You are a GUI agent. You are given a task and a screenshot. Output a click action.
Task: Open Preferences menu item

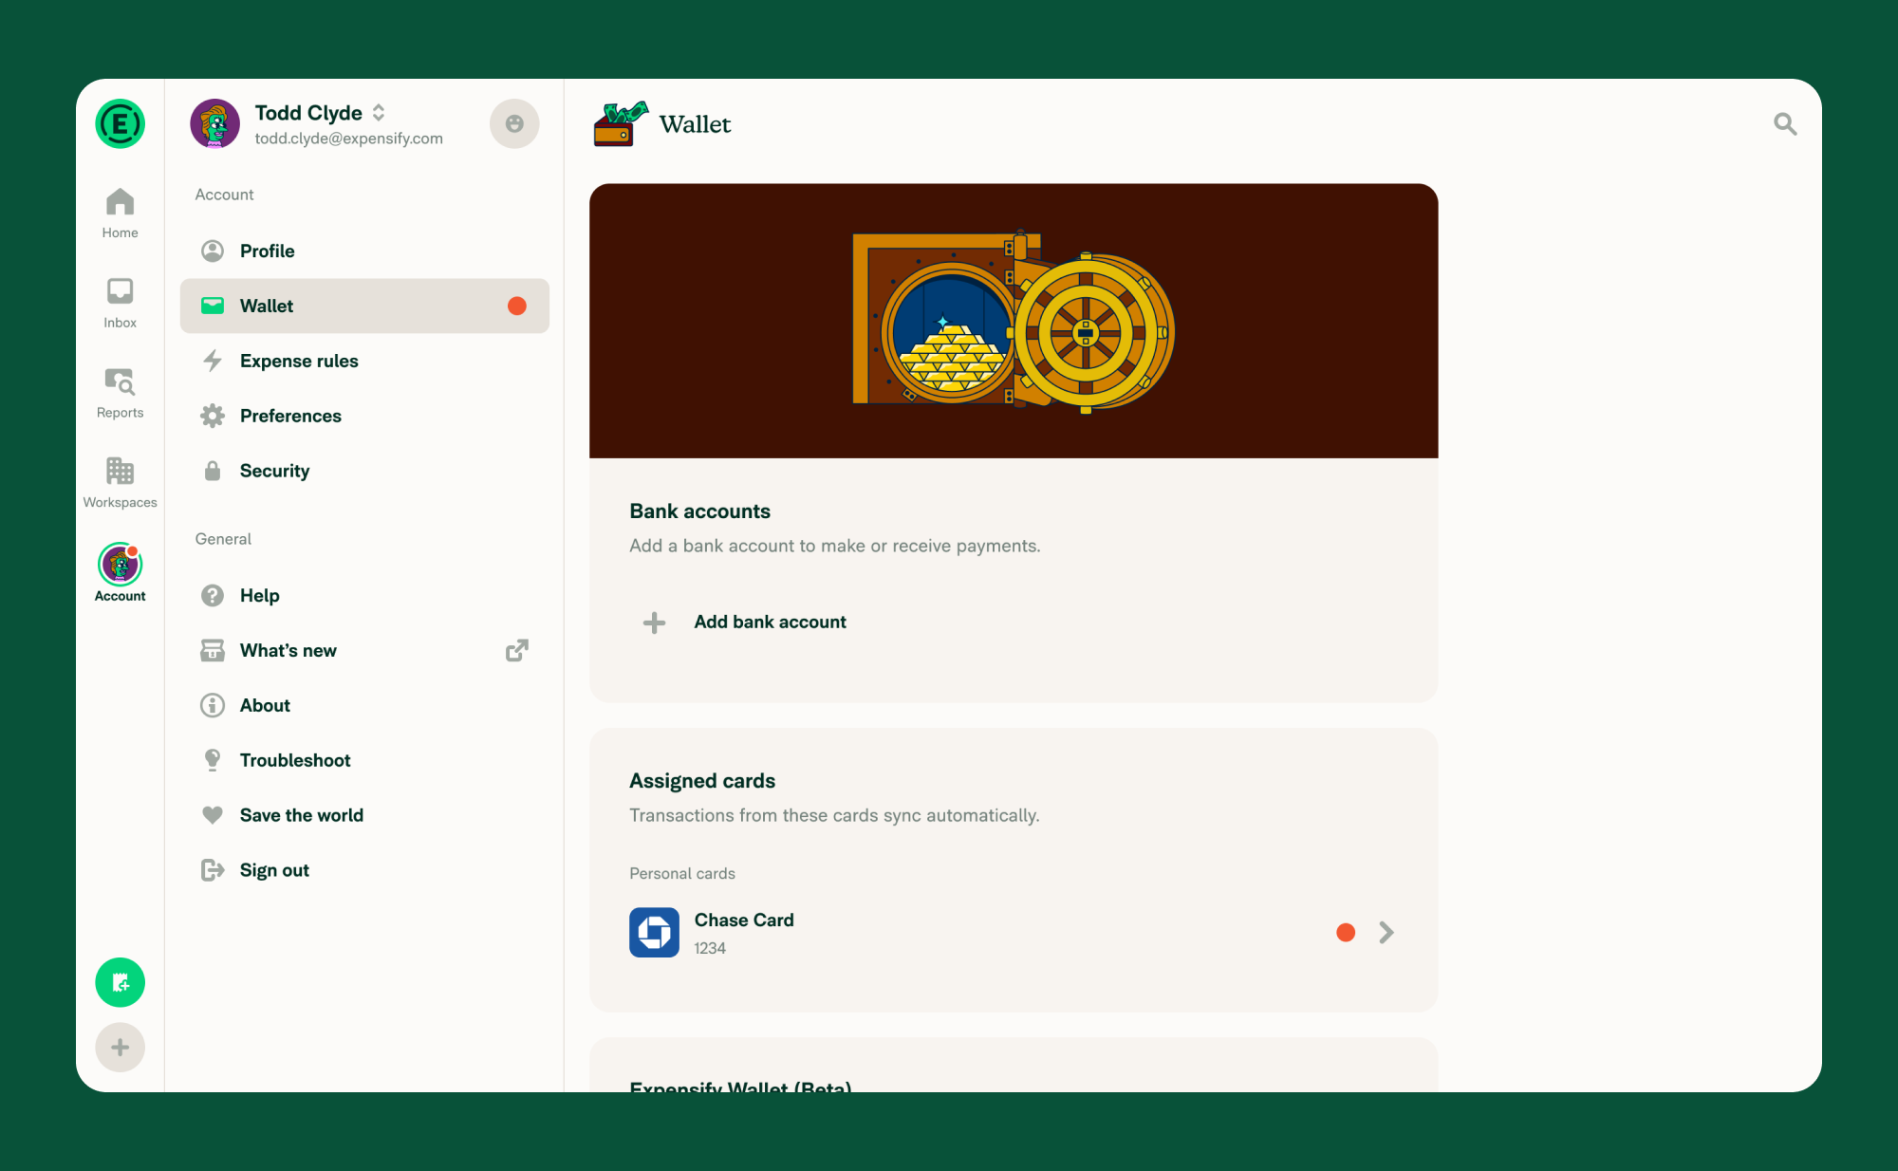364,416
